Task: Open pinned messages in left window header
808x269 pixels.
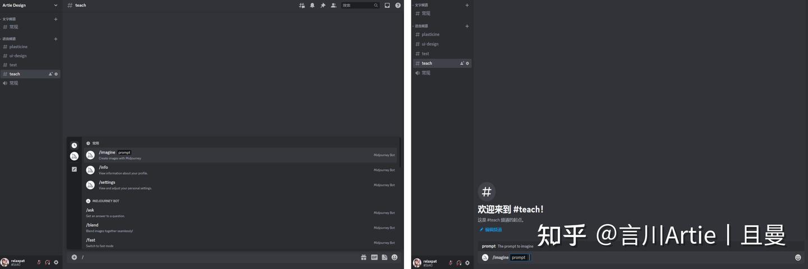Action: coord(323,5)
